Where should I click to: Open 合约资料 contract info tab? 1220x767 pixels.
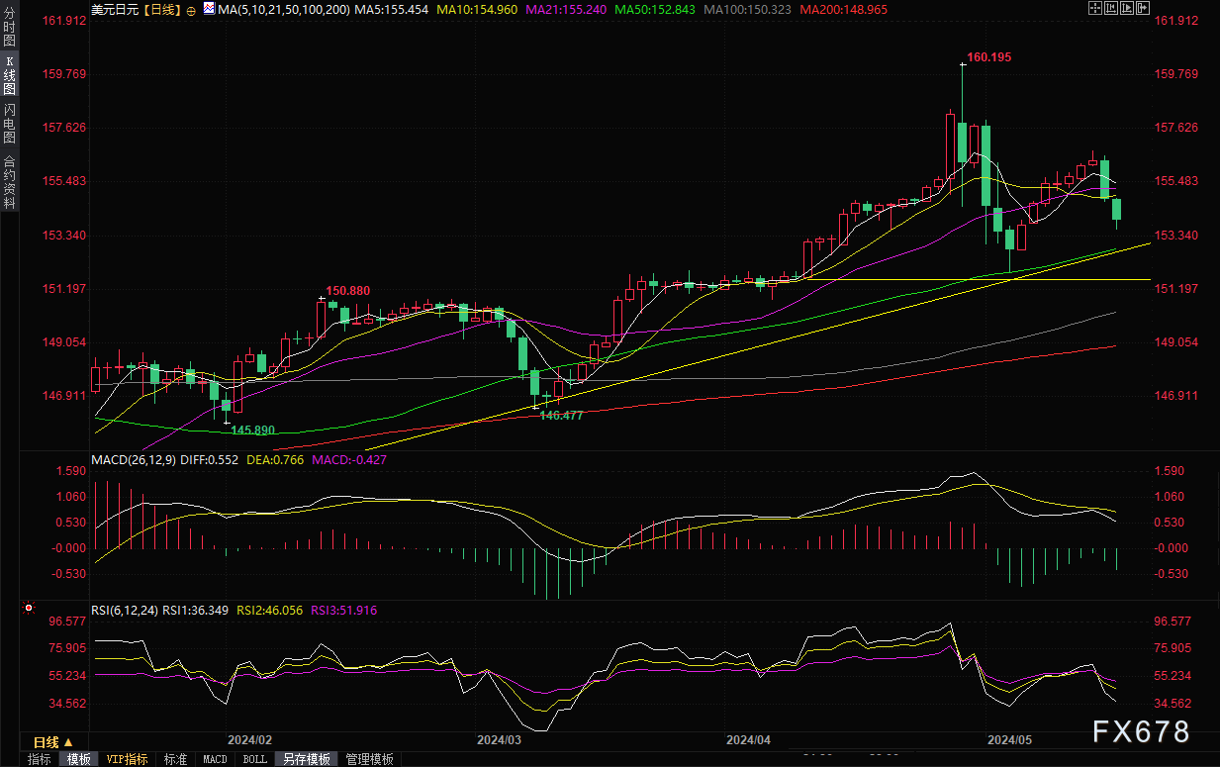pos(9,182)
